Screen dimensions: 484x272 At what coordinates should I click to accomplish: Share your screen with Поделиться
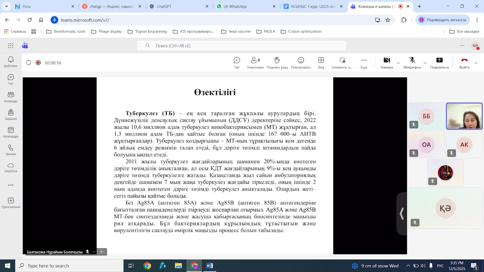[439, 63]
